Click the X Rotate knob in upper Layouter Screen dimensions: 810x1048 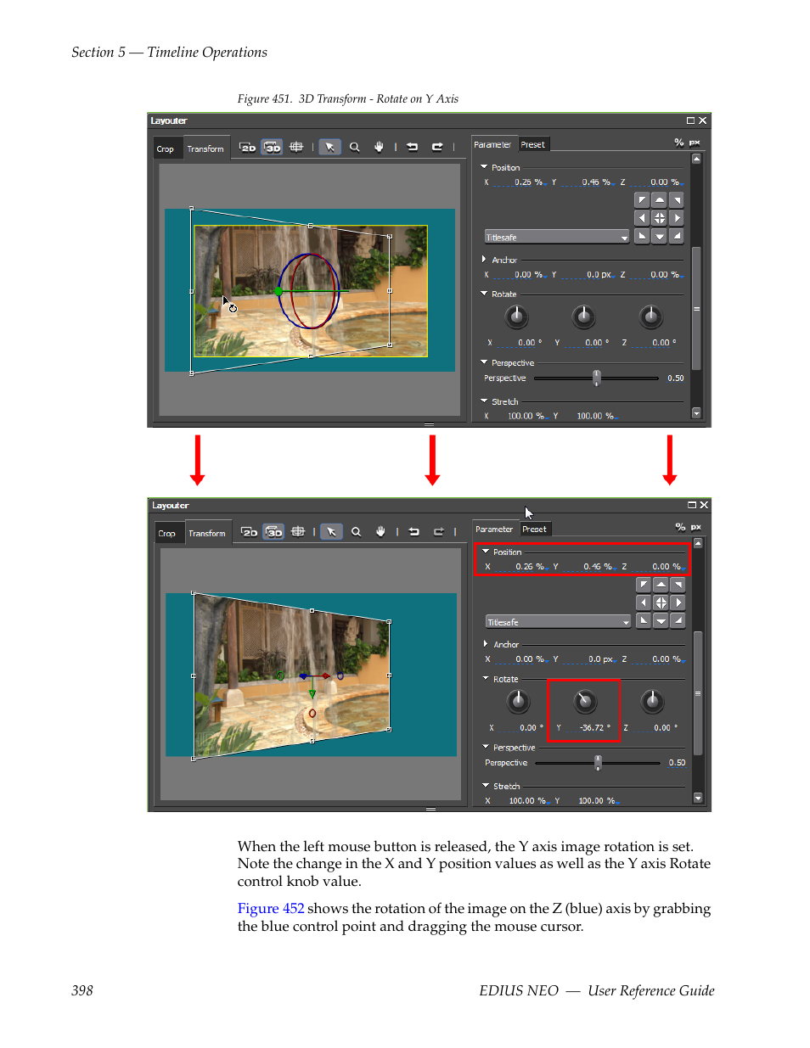pos(516,317)
